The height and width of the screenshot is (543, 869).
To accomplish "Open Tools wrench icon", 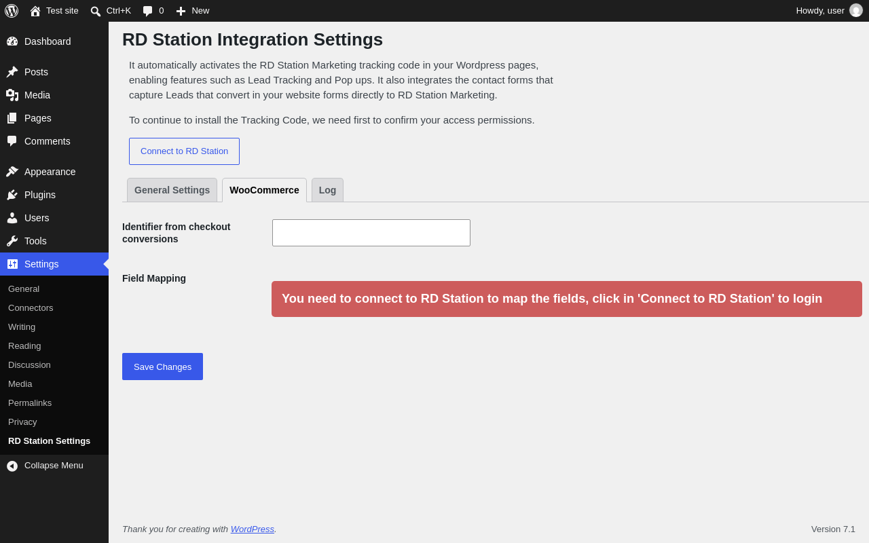I will click(x=12, y=241).
